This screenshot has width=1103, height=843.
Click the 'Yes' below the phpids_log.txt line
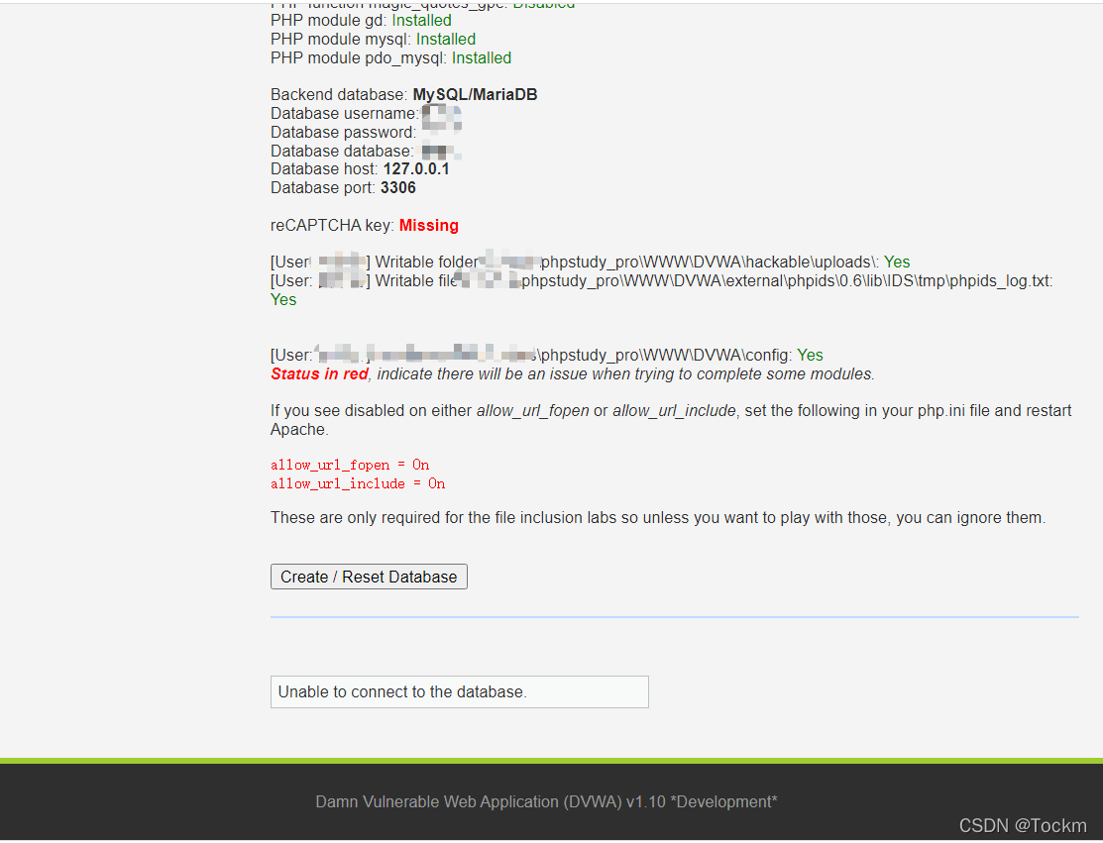pos(283,299)
